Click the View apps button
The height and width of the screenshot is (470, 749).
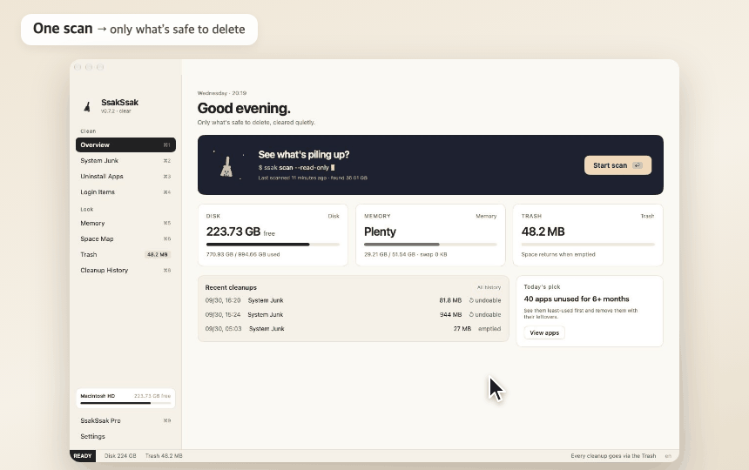tap(544, 333)
